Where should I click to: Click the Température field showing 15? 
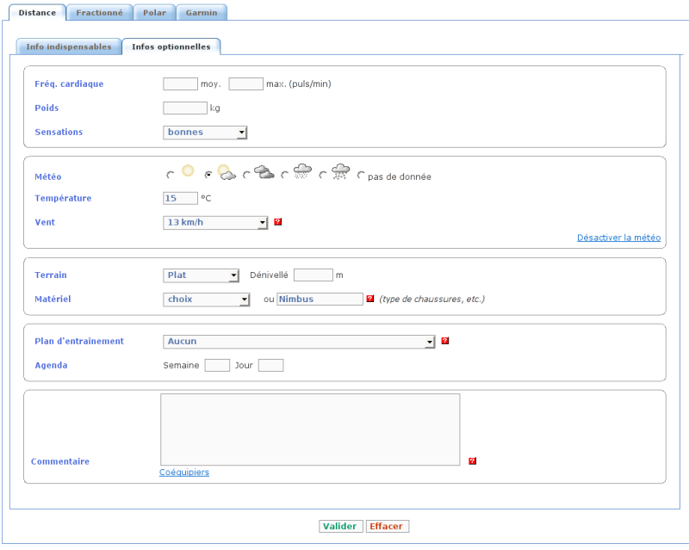180,198
